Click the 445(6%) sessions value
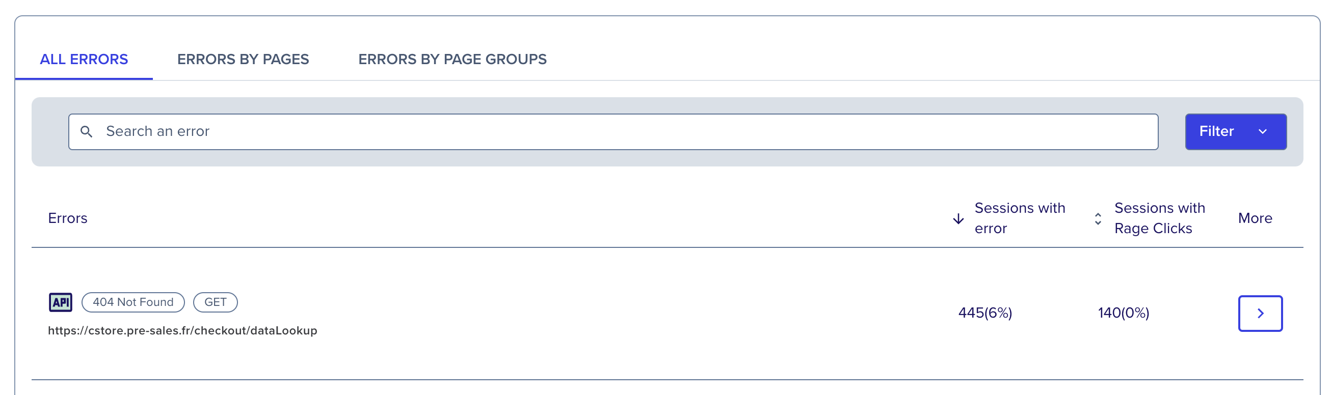Screen dimensions: 1332x395 tap(985, 313)
